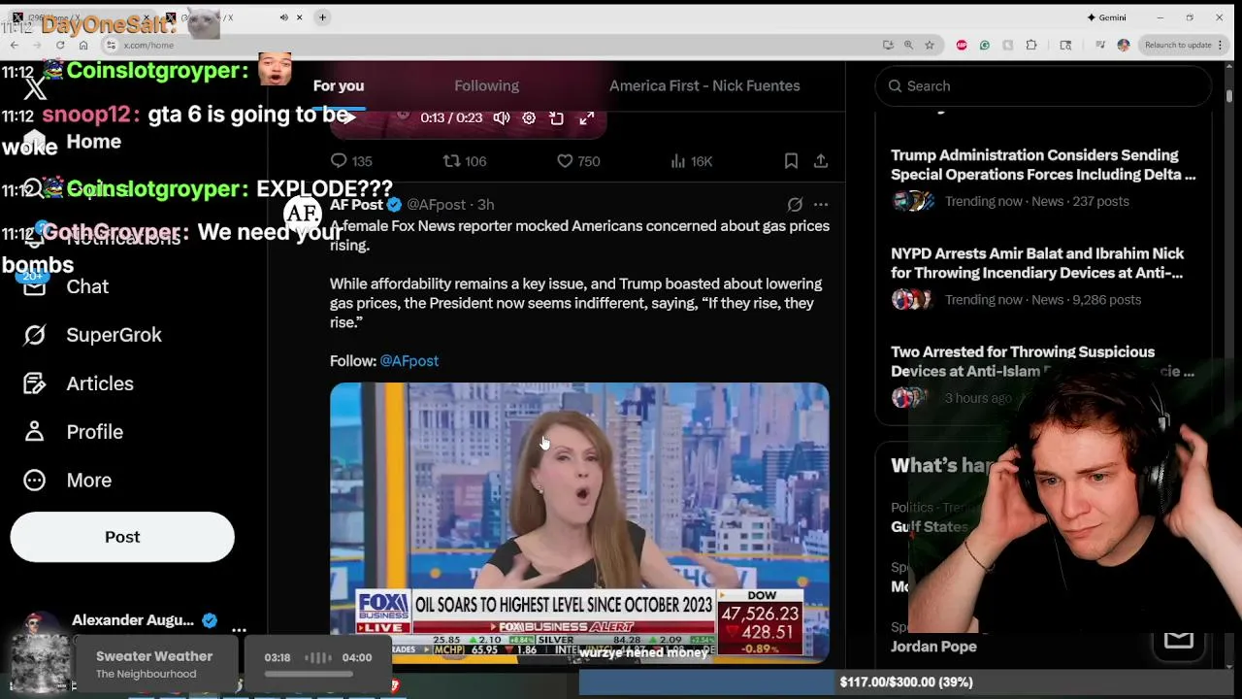This screenshot has height=699, width=1242.
Task: Click the Alexander Augu... account name
Action: coord(133,620)
